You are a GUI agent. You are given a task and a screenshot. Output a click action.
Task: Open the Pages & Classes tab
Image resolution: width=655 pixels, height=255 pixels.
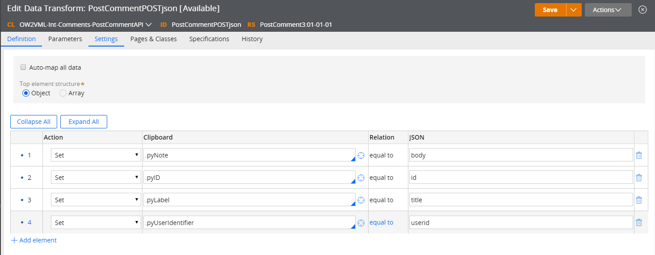click(x=153, y=39)
